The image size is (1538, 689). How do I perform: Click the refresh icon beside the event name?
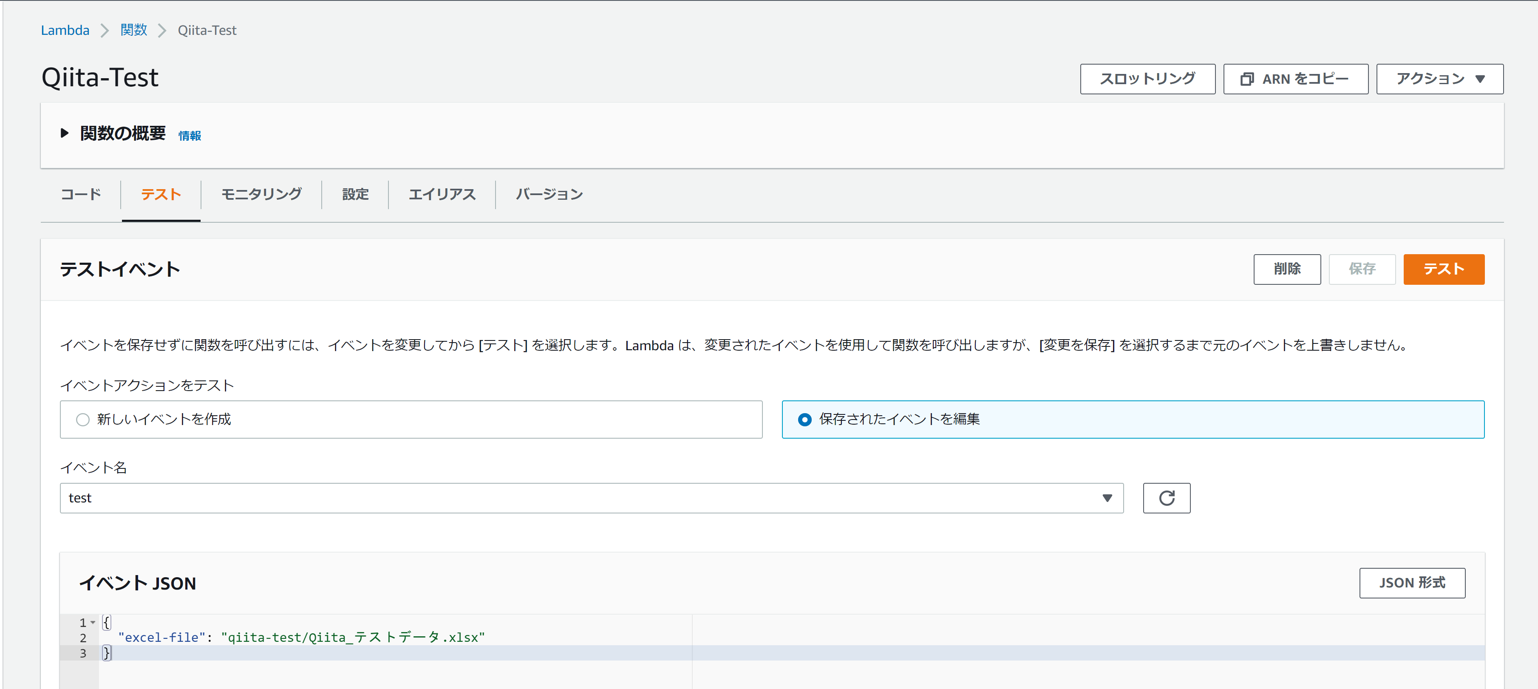1167,497
